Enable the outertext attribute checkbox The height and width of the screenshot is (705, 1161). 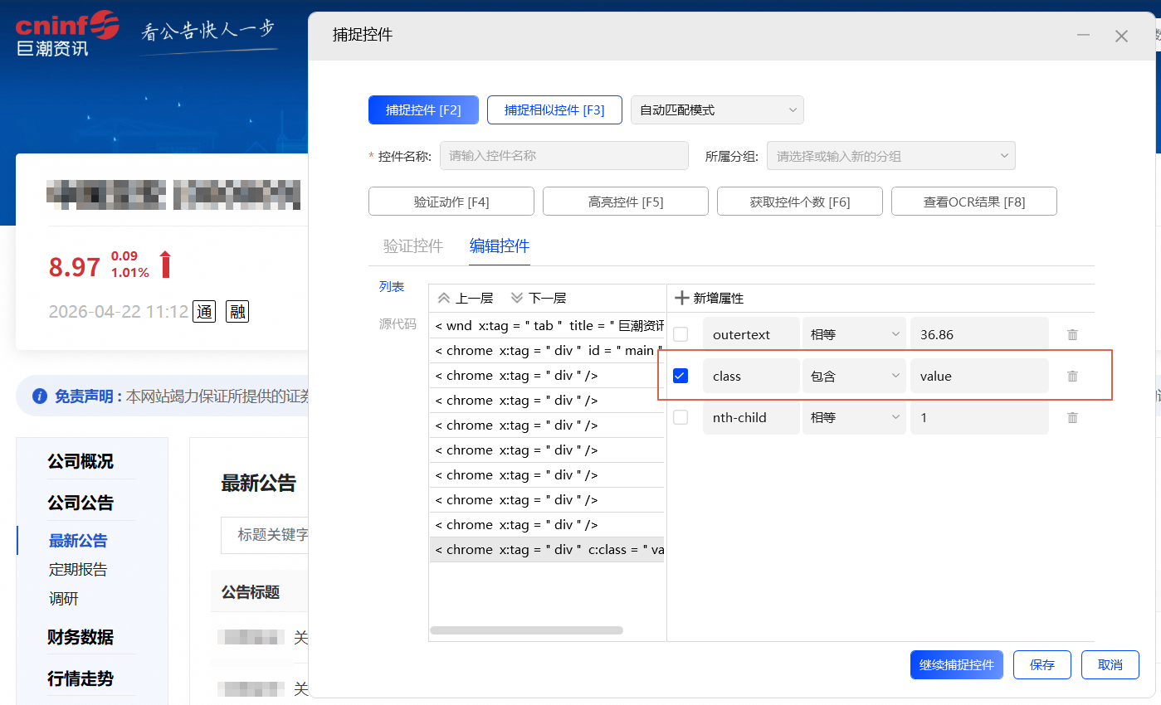tap(681, 335)
